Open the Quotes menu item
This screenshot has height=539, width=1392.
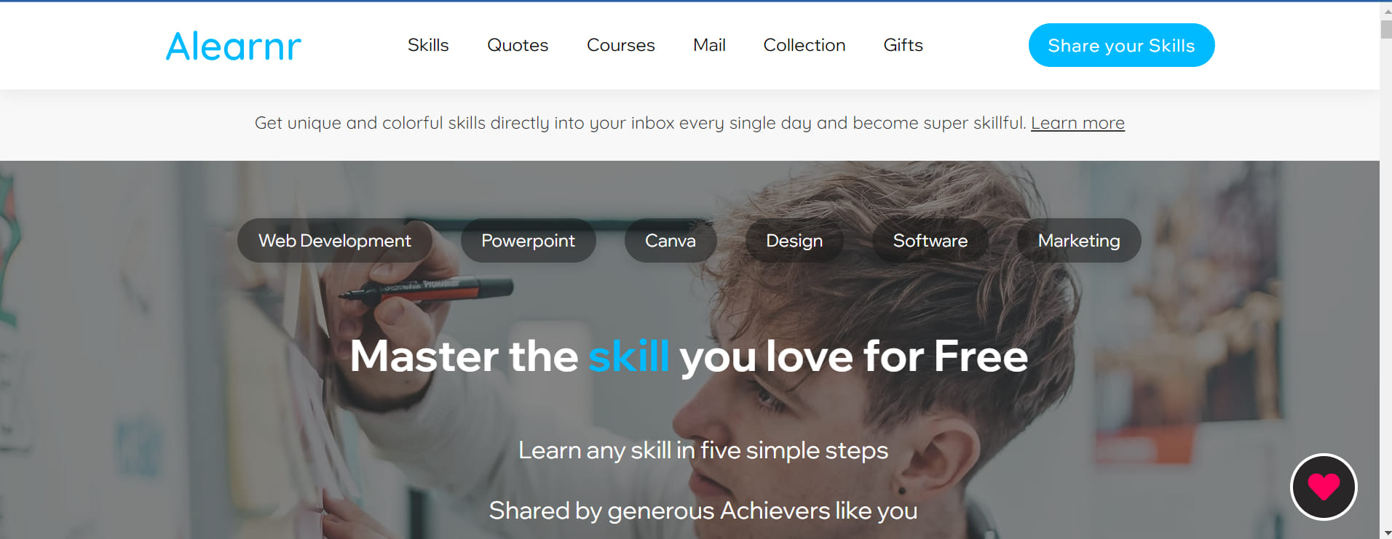pyautogui.click(x=518, y=45)
